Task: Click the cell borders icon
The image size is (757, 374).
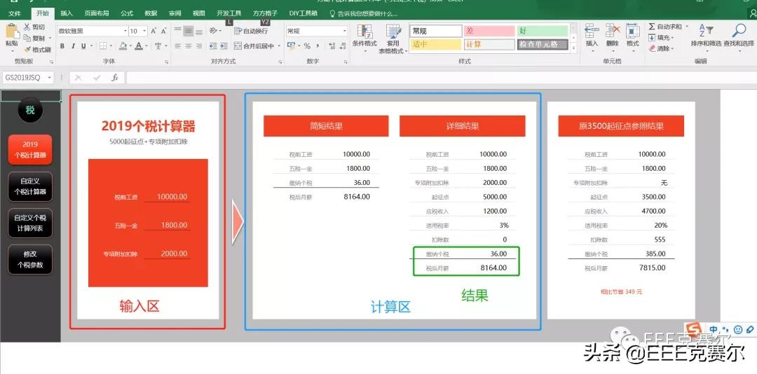Action: tap(103, 46)
